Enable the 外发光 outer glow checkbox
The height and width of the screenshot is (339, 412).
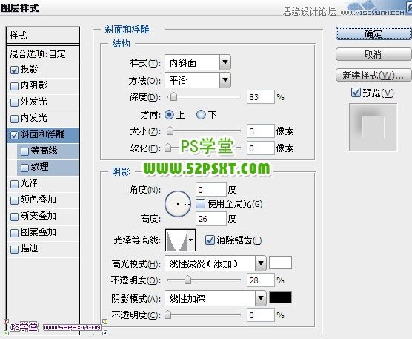click(14, 102)
